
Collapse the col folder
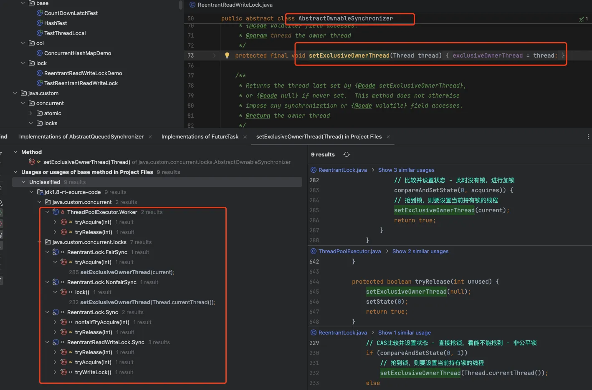tap(23, 43)
